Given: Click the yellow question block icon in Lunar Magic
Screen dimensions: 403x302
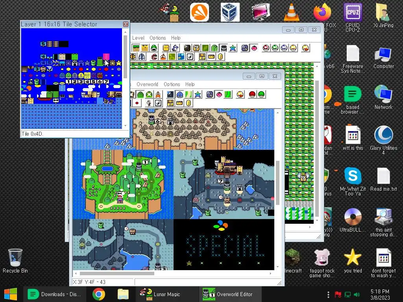Looking at the screenshot, I should 196,48.
